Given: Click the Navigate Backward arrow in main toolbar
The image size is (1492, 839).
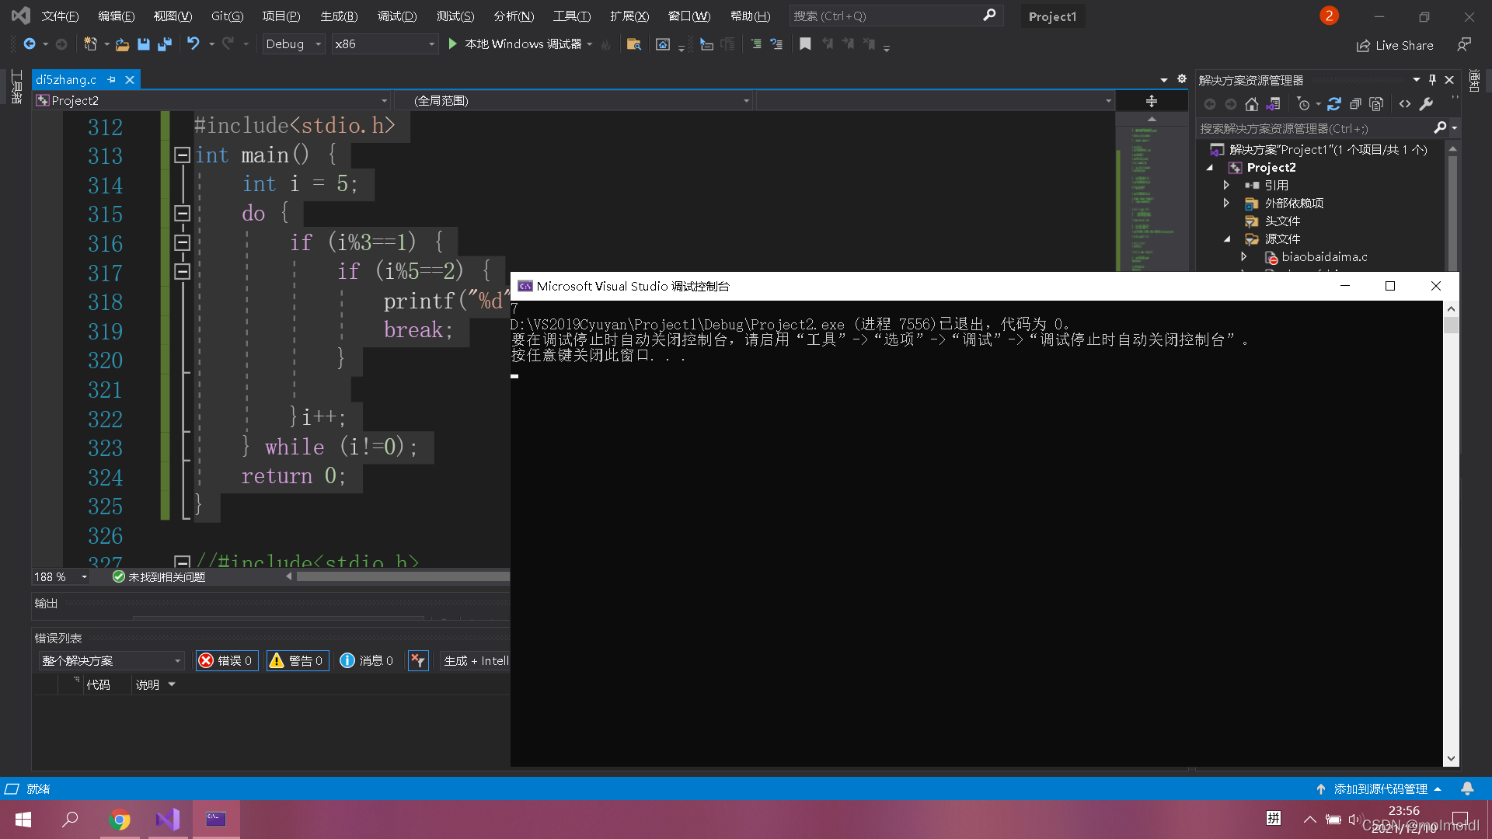Looking at the screenshot, I should 30,44.
